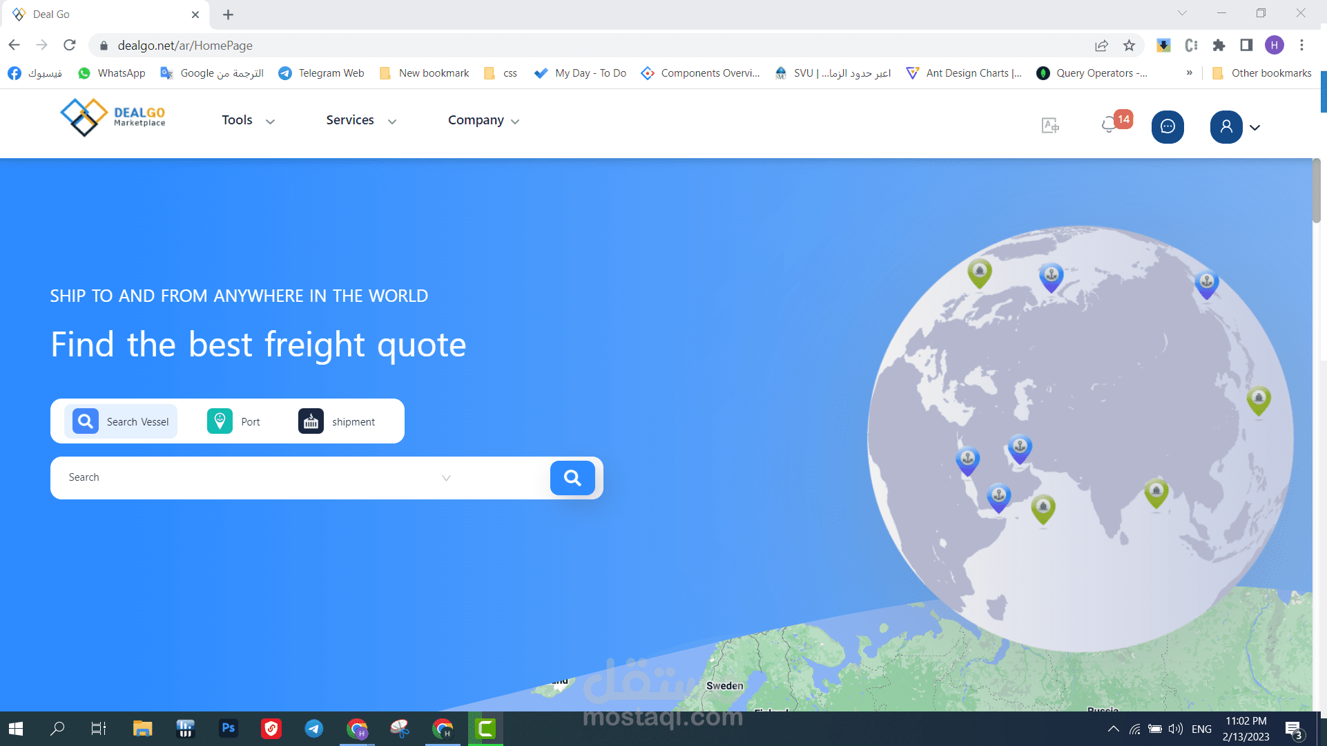Open the tab search chevron
Screen dimensions: 1327x746
coord(1182,13)
